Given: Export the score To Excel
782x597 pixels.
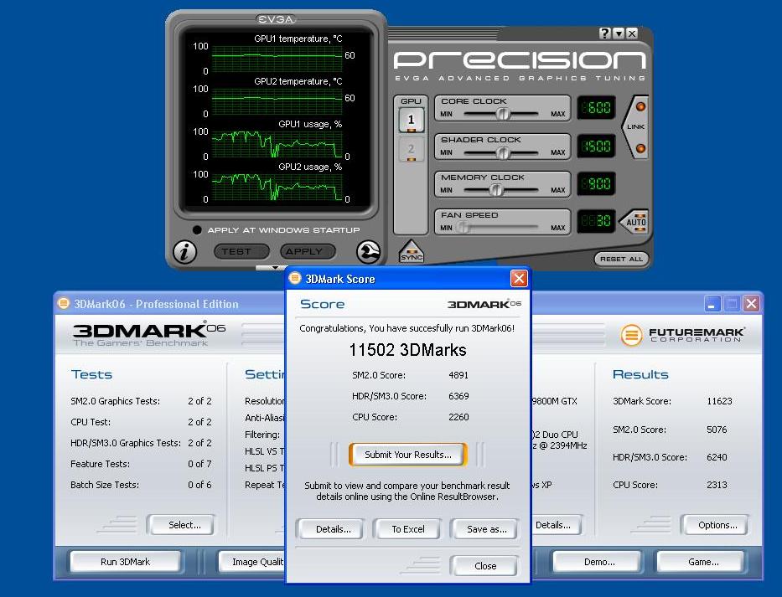Looking at the screenshot, I should coord(408,529).
